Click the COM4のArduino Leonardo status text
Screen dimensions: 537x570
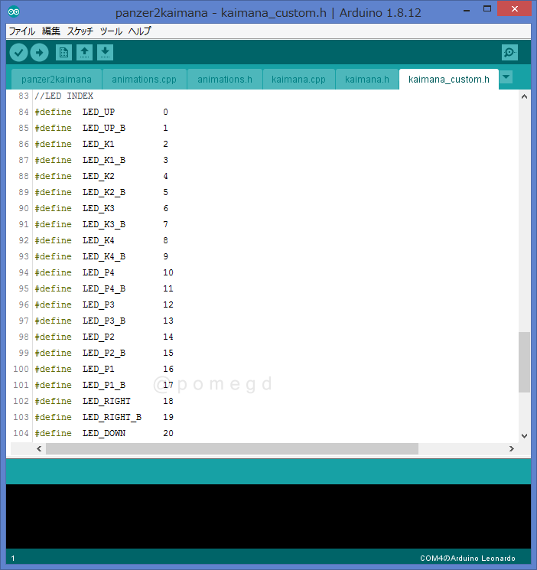[x=467, y=558]
